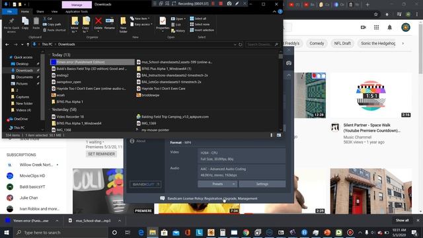
Task: Open Application Tools tab
Action: click(77, 12)
